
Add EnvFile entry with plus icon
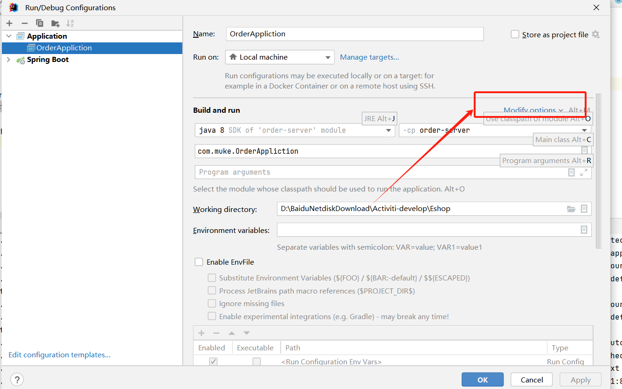(x=201, y=333)
